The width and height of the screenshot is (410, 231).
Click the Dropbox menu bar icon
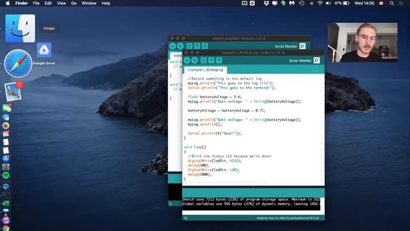(x=266, y=3)
